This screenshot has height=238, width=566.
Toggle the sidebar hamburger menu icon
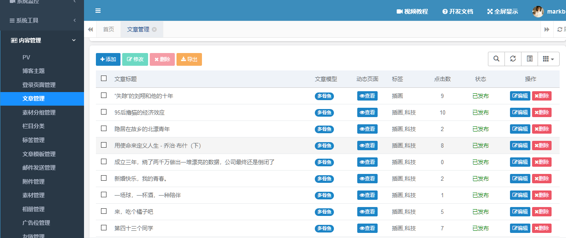click(x=98, y=11)
